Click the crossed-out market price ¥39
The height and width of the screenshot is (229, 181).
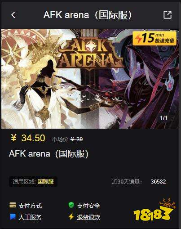[x=76, y=139]
